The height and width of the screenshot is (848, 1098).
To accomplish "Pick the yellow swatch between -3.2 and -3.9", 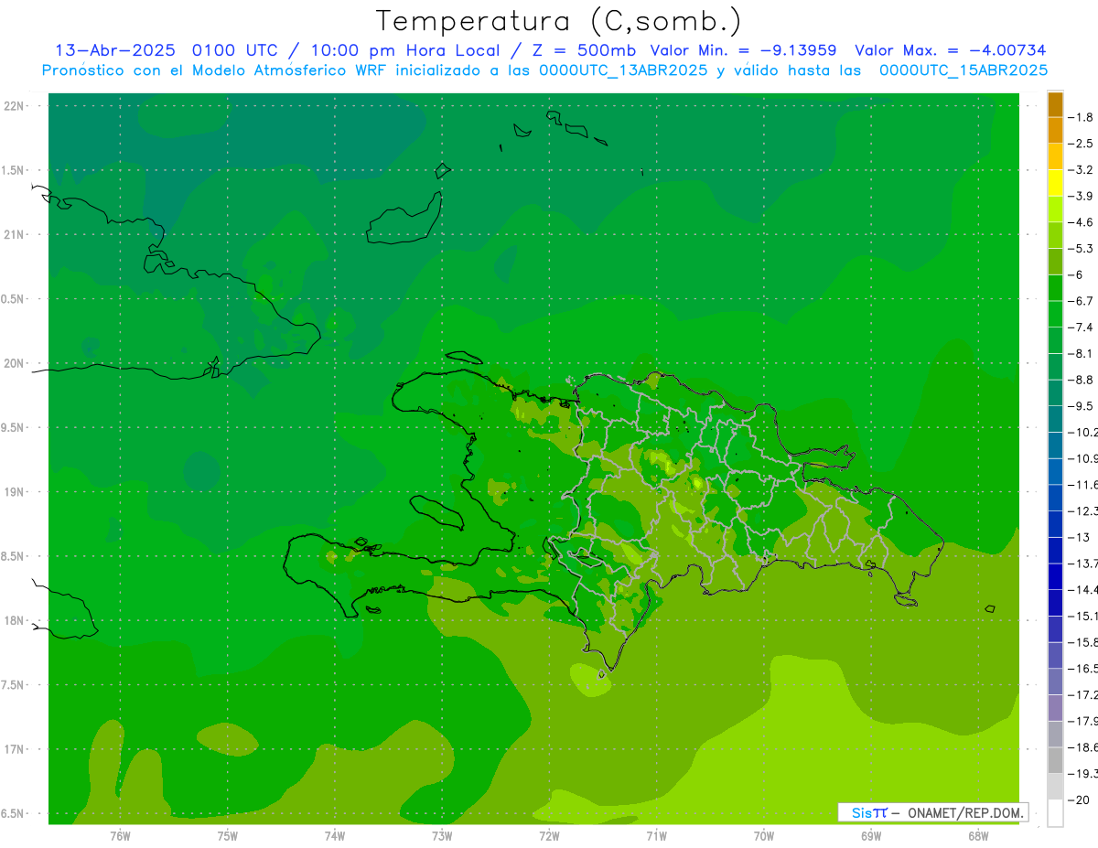I will (1055, 184).
